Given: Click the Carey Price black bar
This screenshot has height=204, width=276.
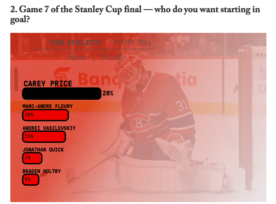Looking at the screenshot, I should 62,94.
